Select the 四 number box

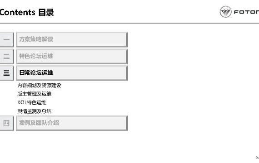[7, 123]
